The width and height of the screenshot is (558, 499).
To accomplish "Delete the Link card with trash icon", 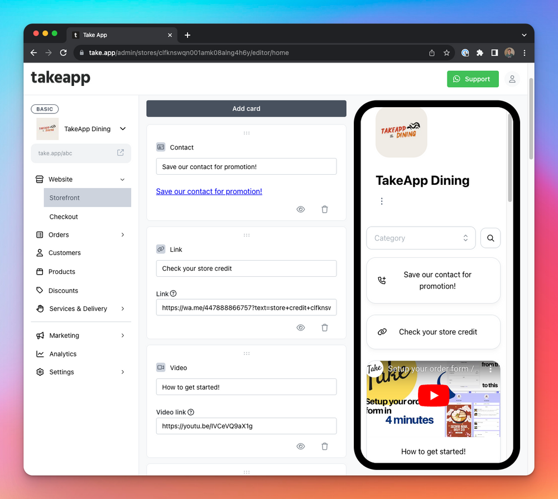I will click(x=325, y=328).
